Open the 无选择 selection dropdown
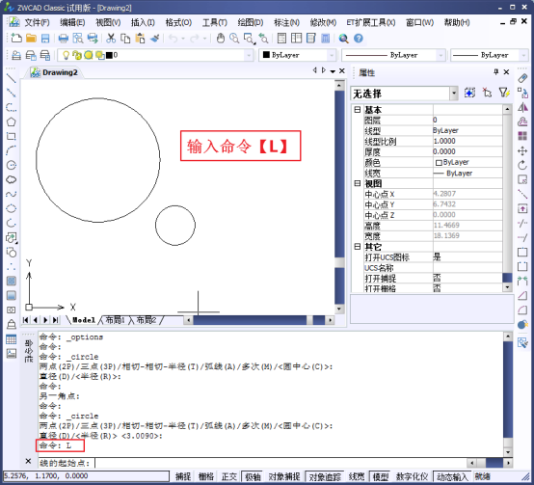The width and height of the screenshot is (534, 485). 405,94
